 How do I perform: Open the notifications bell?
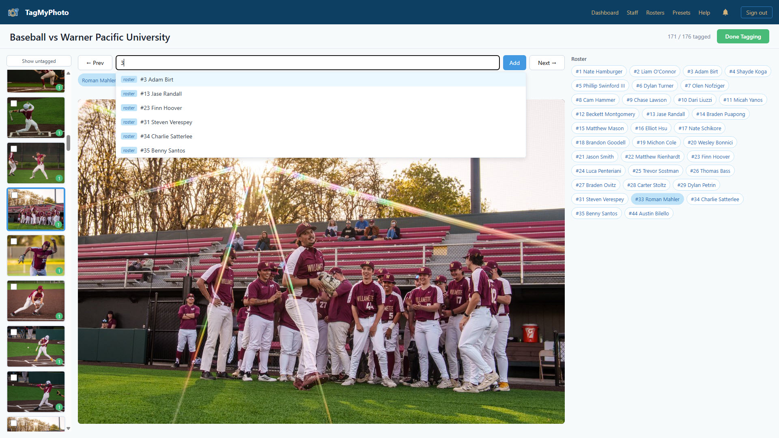(725, 13)
